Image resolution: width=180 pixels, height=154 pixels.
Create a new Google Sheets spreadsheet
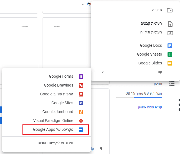[x=135, y=54]
